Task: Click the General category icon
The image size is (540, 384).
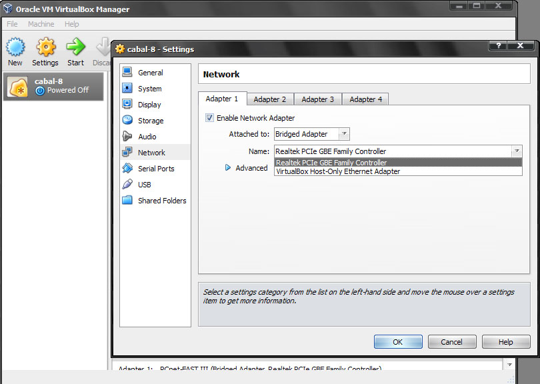Action: pyautogui.click(x=127, y=72)
